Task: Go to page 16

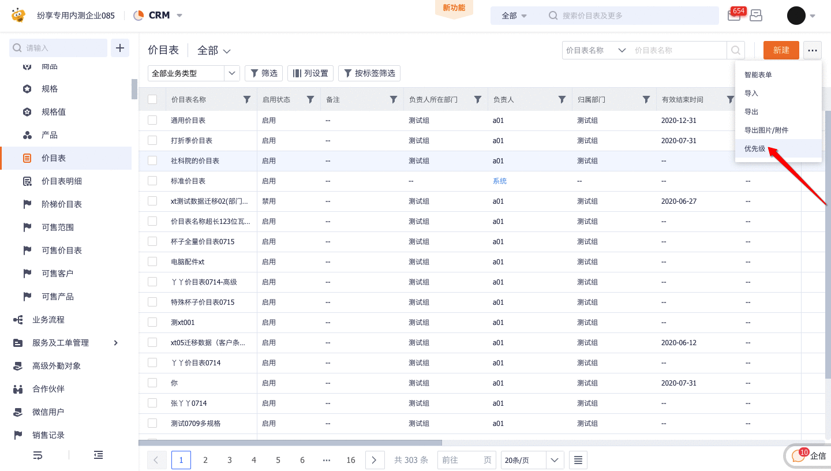Action: click(351, 460)
